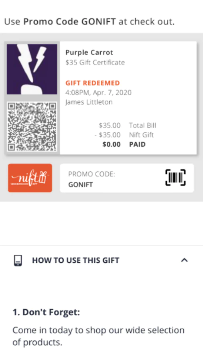Image resolution: width=203 pixels, height=361 pixels.
Task: Click the phone icon beside How To Use
Action: (x=18, y=260)
